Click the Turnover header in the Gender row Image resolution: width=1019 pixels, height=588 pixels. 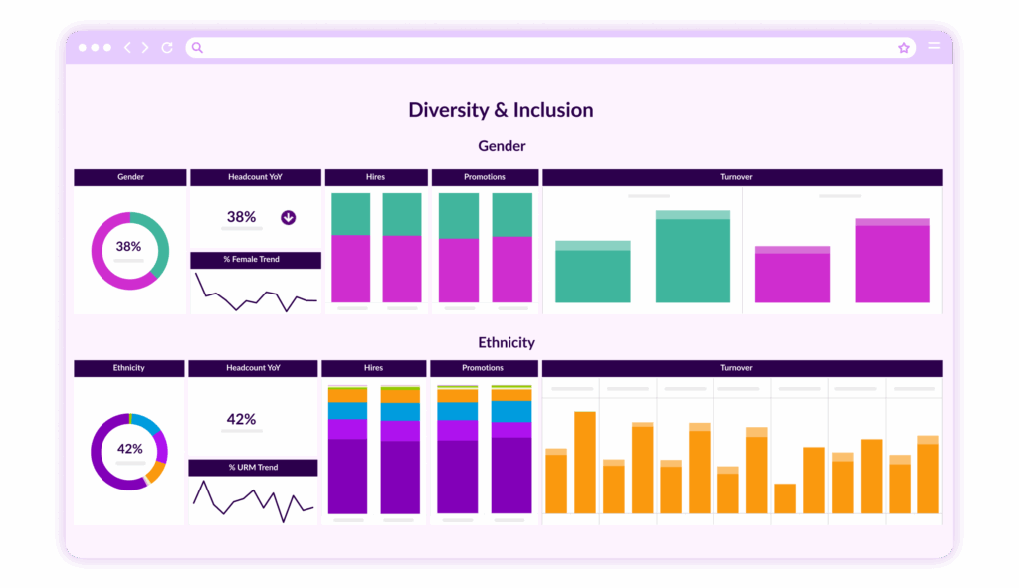coord(736,177)
